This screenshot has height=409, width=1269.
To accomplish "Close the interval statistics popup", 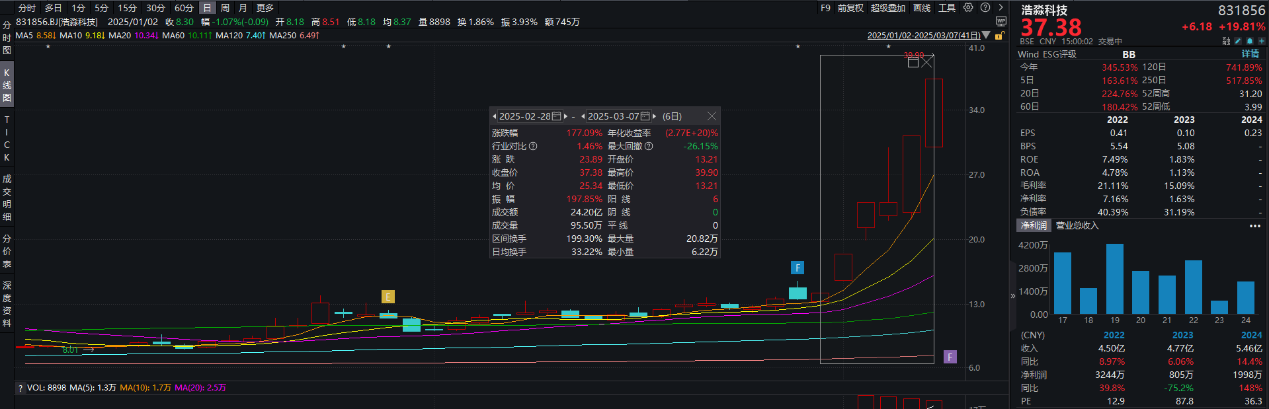I will [x=712, y=116].
